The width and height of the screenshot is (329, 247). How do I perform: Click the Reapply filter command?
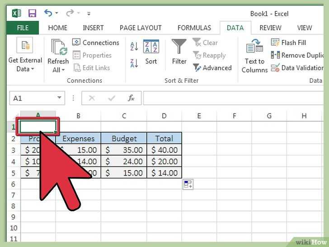(209, 55)
